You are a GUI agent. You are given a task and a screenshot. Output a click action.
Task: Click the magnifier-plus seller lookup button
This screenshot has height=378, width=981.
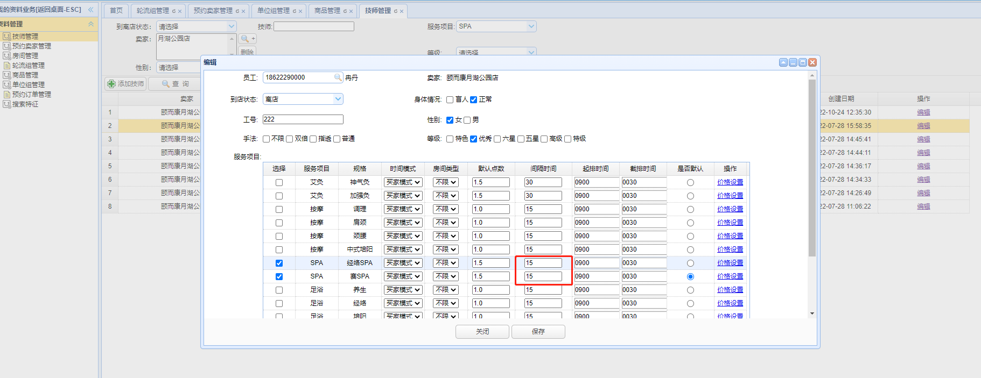248,39
